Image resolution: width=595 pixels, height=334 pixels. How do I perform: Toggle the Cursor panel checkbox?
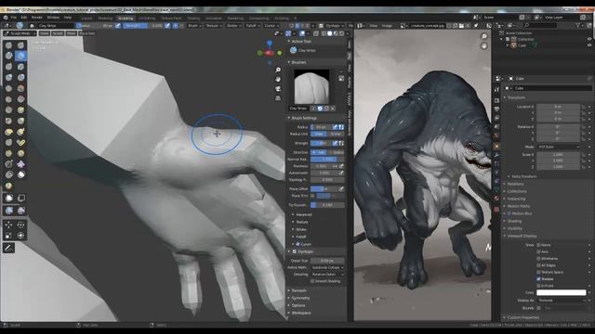pos(297,244)
